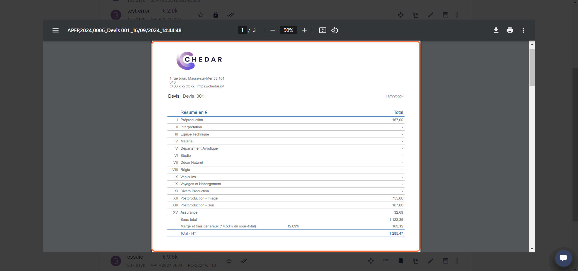Click move icon on essaie row
This screenshot has height=271, width=578.
(371, 261)
